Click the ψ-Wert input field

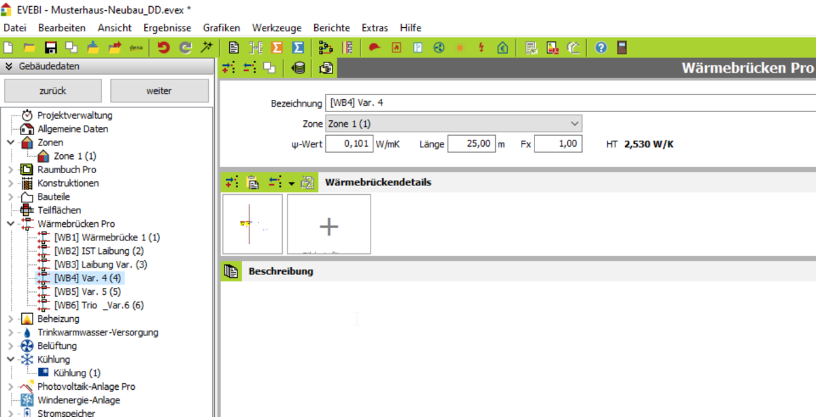coord(349,144)
